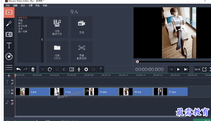
Task: Click Record Video camera tile
Action: click(x=82, y=27)
